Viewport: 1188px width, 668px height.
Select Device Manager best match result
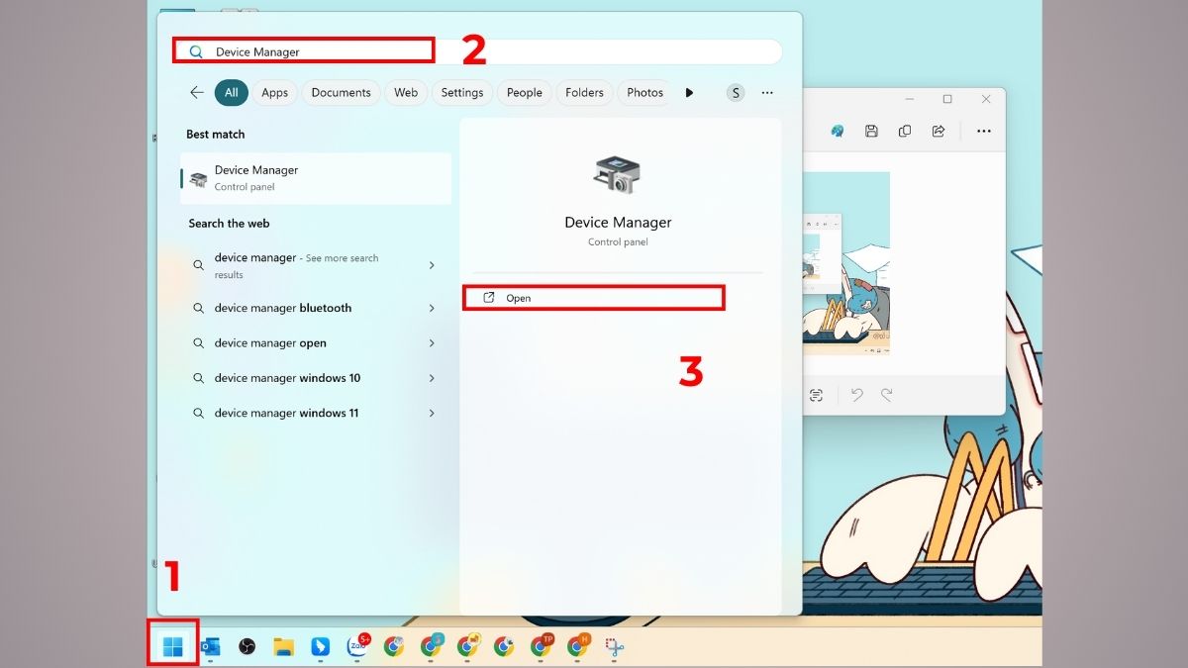click(316, 178)
